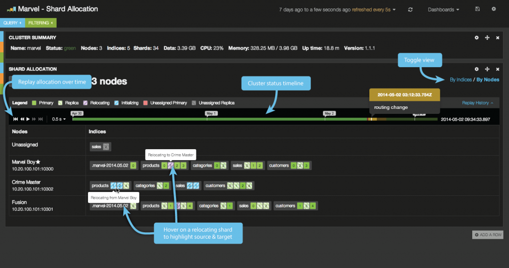Image resolution: width=509 pixels, height=268 pixels.
Task: Switch view to By Indices
Action: click(x=461, y=80)
